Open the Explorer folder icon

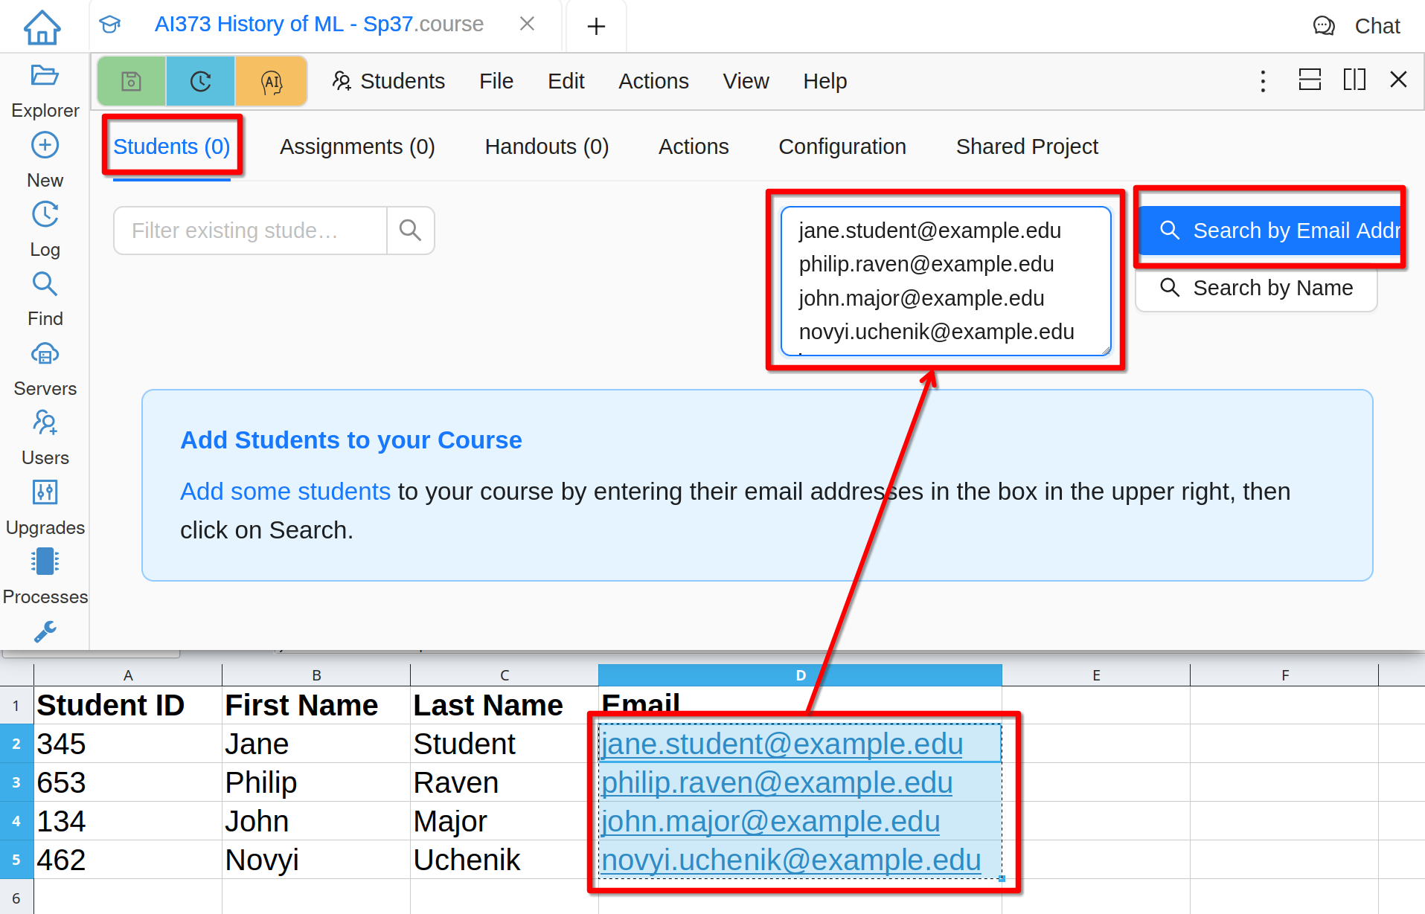click(x=45, y=76)
